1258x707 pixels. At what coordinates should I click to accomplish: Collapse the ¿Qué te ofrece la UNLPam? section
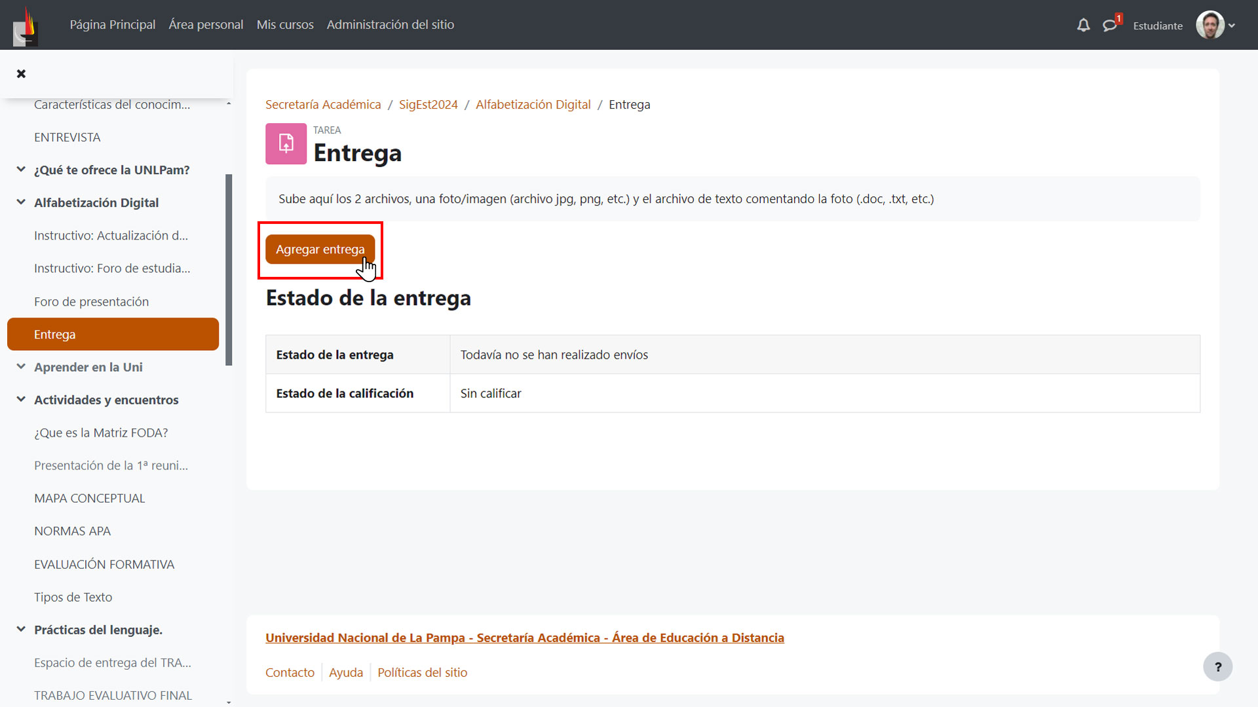tap(21, 170)
